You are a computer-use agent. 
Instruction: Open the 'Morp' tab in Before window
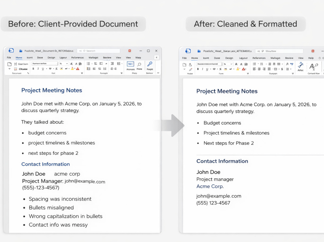pos(138,58)
